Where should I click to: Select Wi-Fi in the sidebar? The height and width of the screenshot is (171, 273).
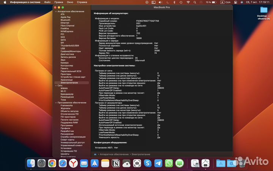tap(63, 91)
